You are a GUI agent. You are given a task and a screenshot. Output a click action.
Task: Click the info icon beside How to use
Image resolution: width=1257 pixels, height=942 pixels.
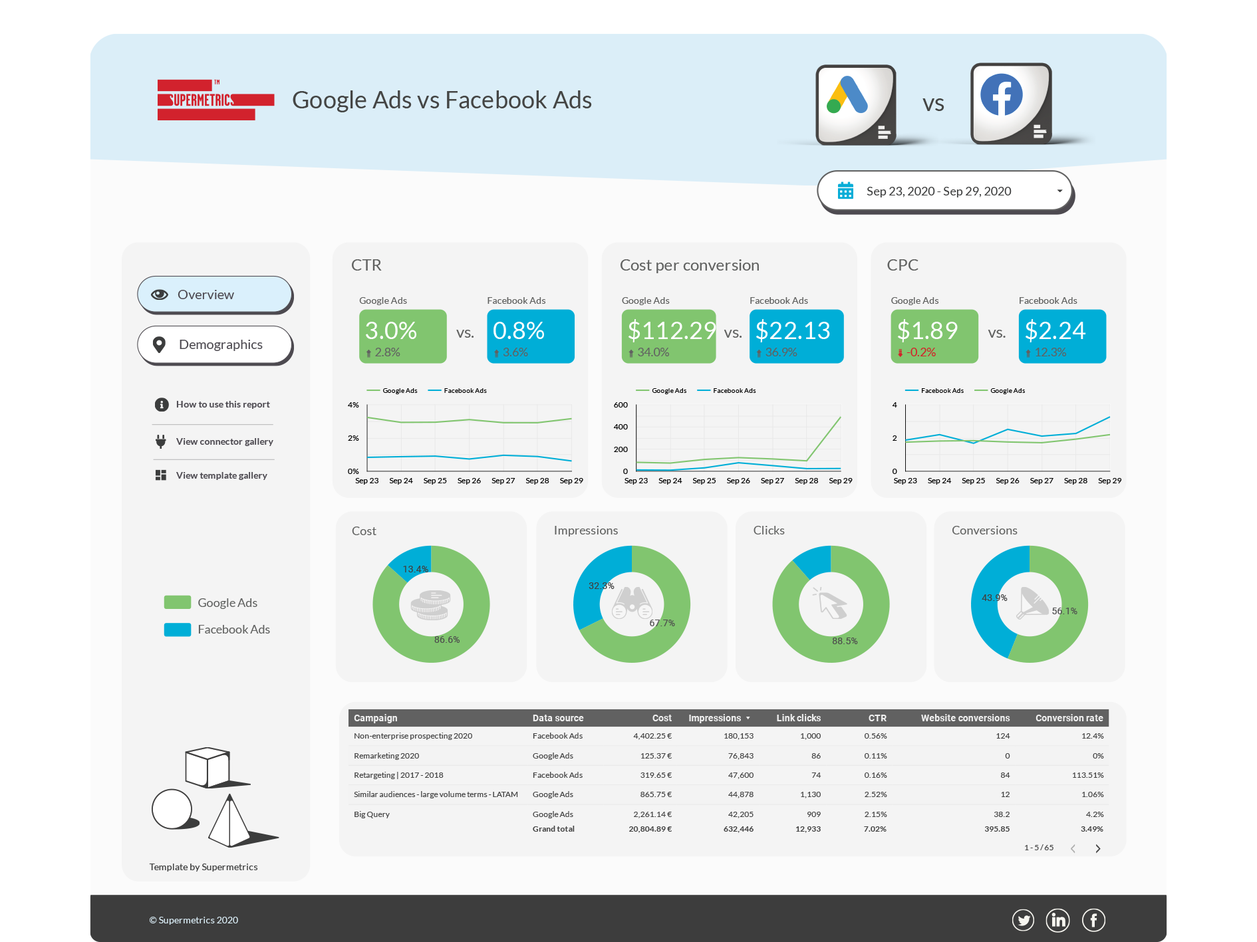[161, 404]
